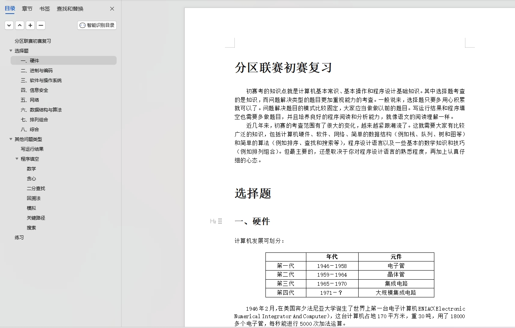Image resolution: width=515 pixels, height=328 pixels.
Task: Switch to 查找和替换 tab
Action: click(x=70, y=9)
